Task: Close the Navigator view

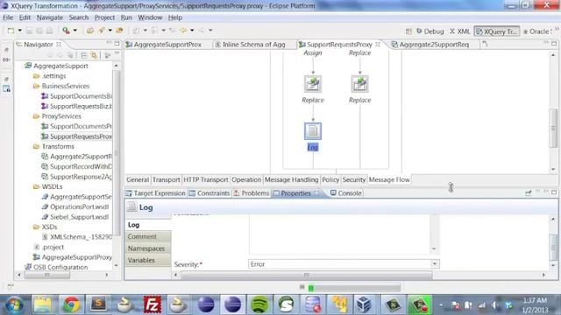Action: pyautogui.click(x=59, y=45)
